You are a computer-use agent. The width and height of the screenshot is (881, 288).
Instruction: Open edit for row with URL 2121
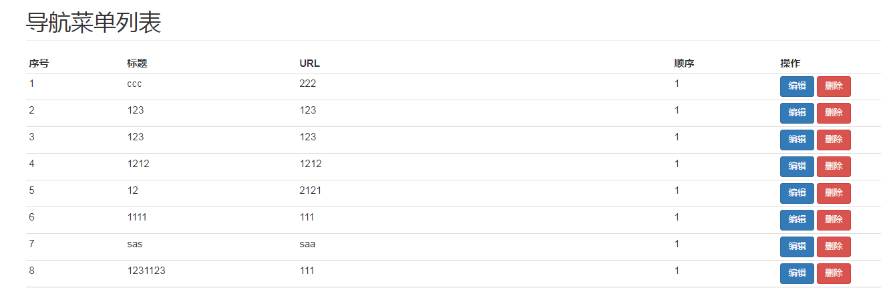(x=796, y=193)
